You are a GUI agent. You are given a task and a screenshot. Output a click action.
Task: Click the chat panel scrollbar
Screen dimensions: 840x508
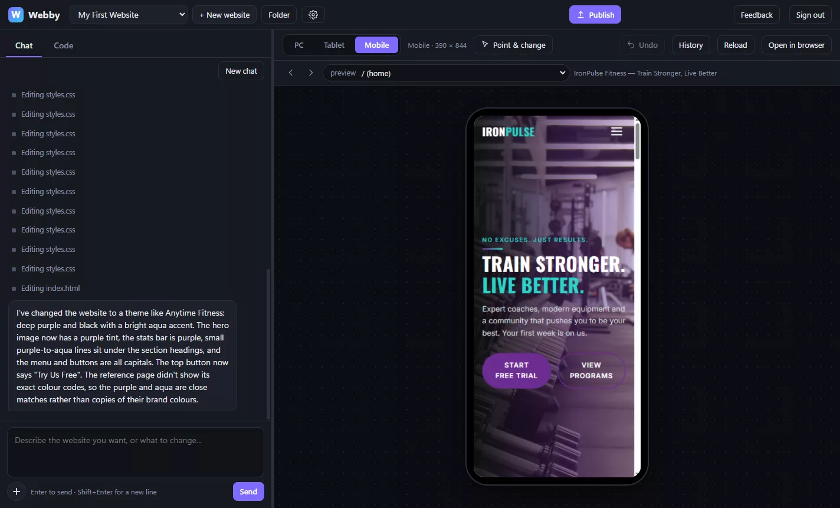point(268,344)
